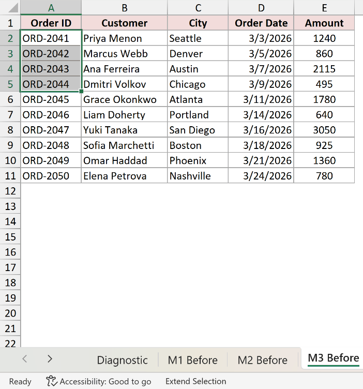Click the cell with San Diego
Screen dimensions: 363x389
[x=198, y=130]
